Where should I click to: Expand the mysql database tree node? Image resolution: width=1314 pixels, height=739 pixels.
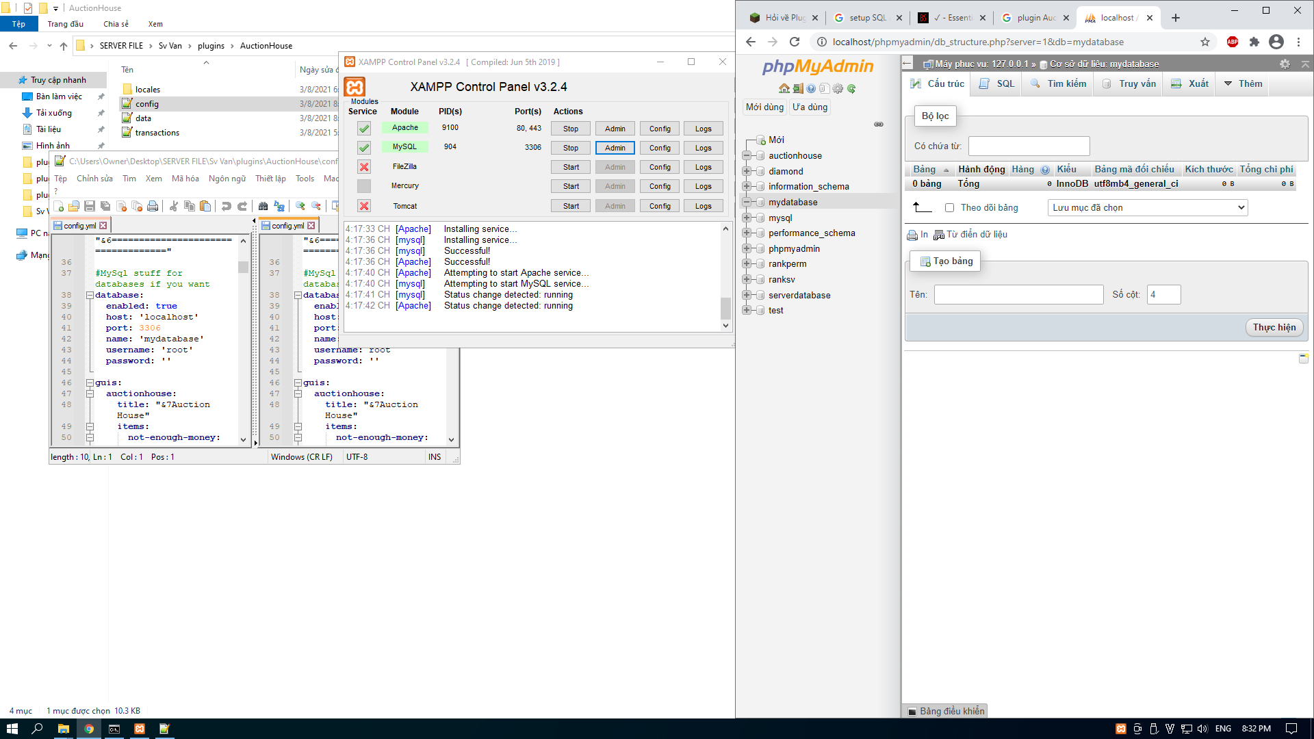point(747,218)
